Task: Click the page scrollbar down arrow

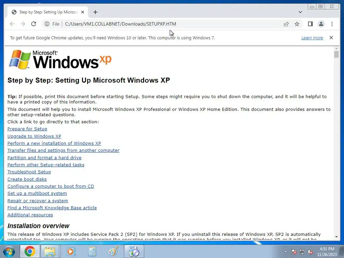Action: [336, 237]
